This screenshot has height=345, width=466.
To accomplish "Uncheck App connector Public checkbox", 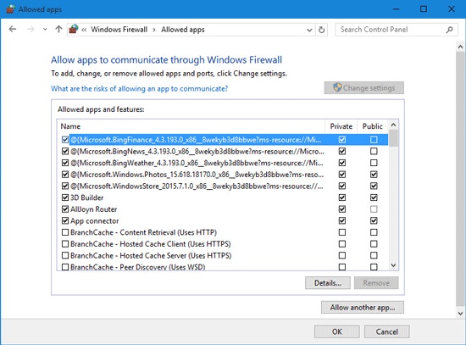I will 374,220.
